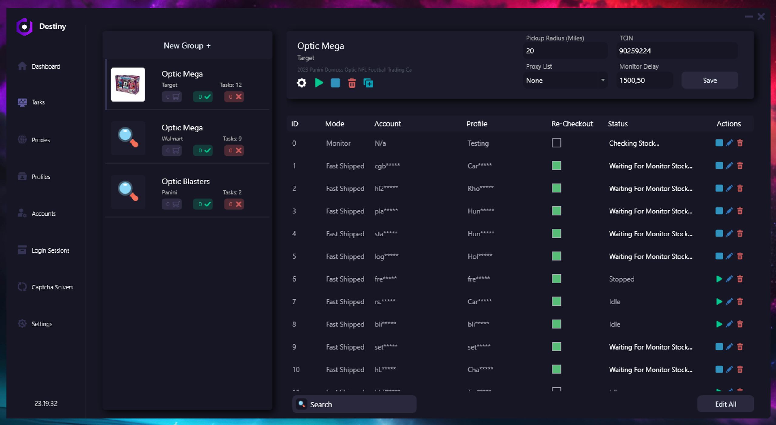Open Captcha Solvers page

[45, 287]
